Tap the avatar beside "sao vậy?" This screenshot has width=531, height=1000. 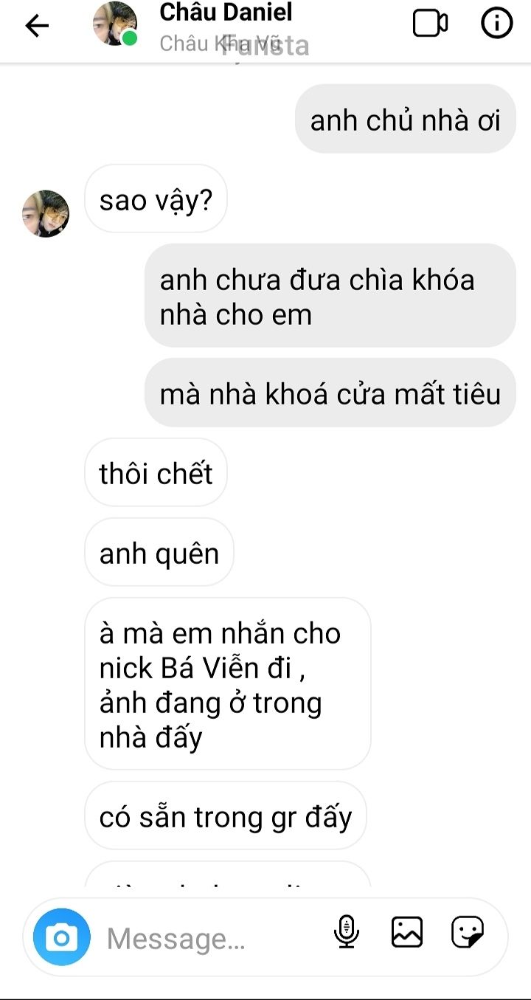tap(46, 213)
